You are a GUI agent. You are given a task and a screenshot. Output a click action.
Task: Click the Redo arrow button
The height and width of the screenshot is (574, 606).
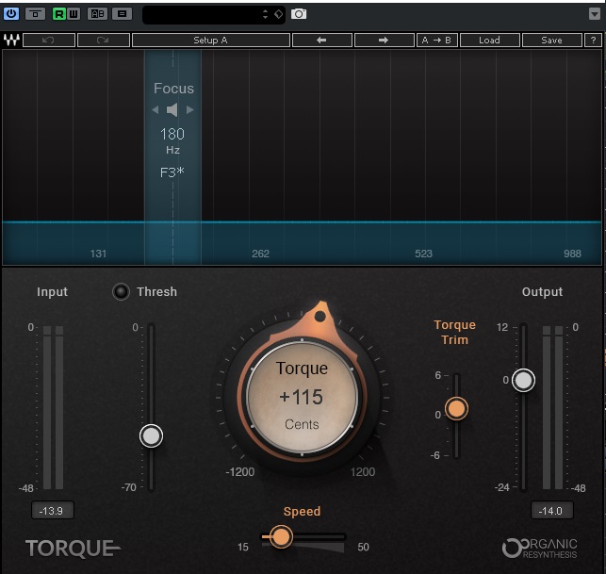click(103, 41)
